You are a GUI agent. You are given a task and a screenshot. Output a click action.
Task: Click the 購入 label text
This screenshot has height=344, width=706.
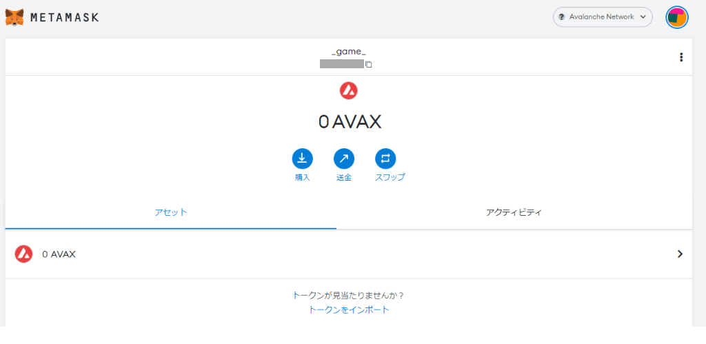tap(302, 177)
